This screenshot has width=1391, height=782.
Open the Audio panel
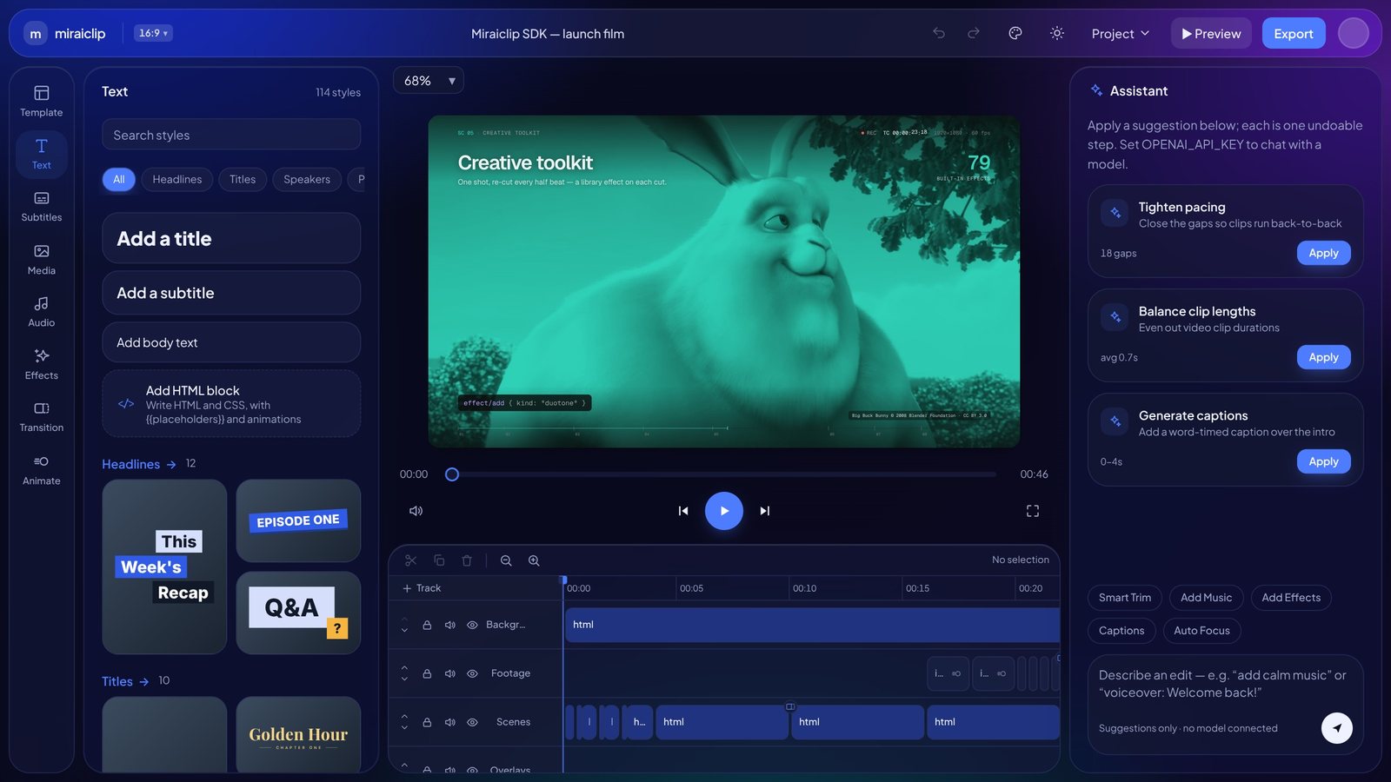(42, 312)
